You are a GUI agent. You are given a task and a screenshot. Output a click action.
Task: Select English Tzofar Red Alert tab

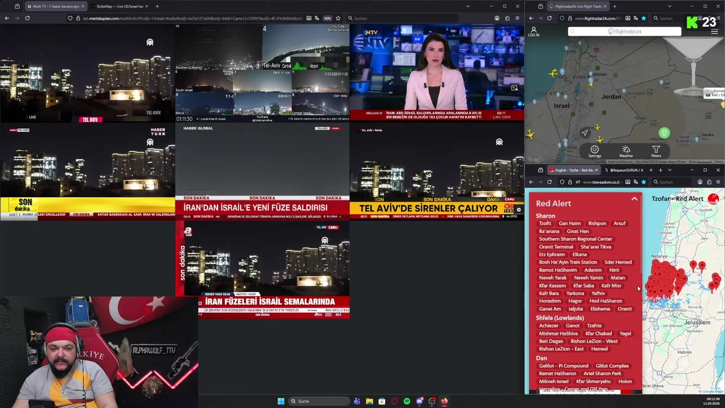pyautogui.click(x=573, y=170)
